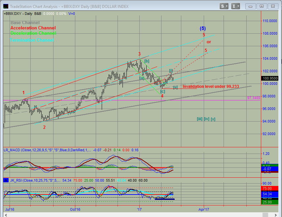Click the [a] sub-wave label
This screenshot has width=282, height=217.
(x=142, y=78)
